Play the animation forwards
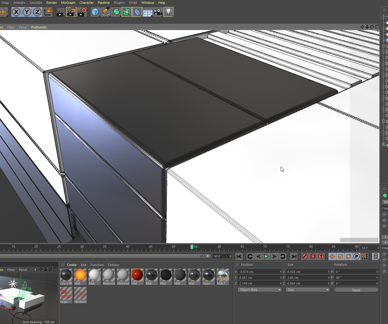388x324 pixels. coord(266,256)
